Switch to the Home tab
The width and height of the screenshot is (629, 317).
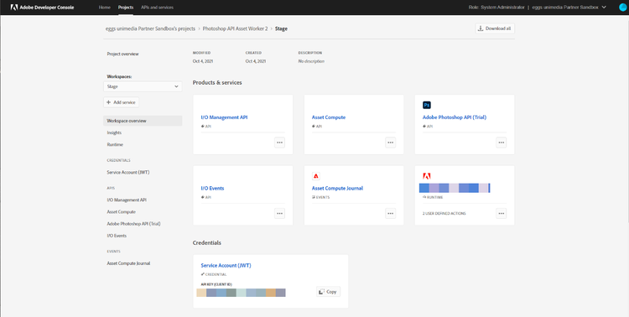105,8
